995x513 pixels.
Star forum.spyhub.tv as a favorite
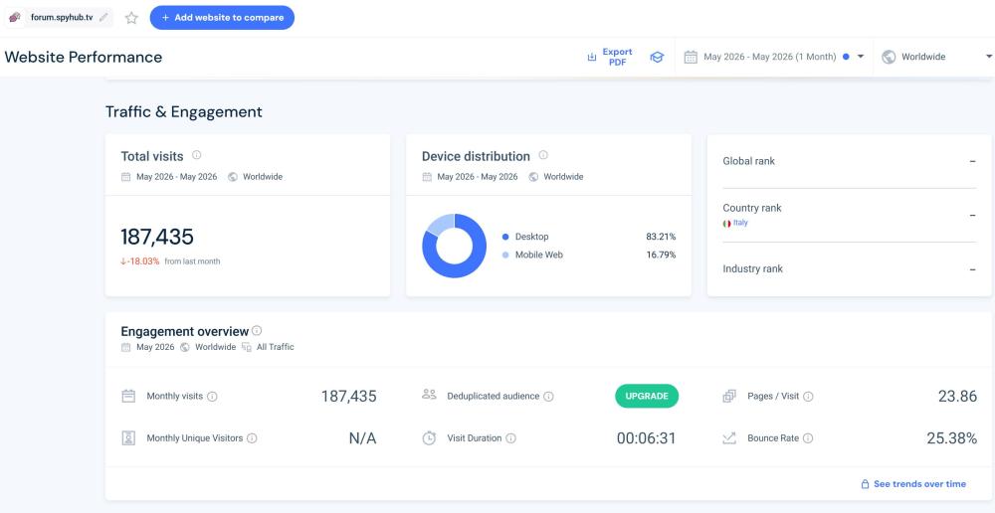tap(131, 18)
